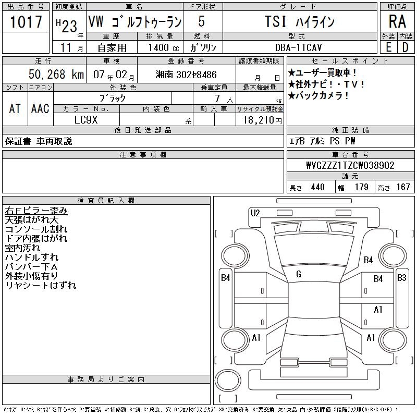Click the B3 damage marker on diagram
The width and height of the screenshot is (417, 417).
tap(401, 278)
